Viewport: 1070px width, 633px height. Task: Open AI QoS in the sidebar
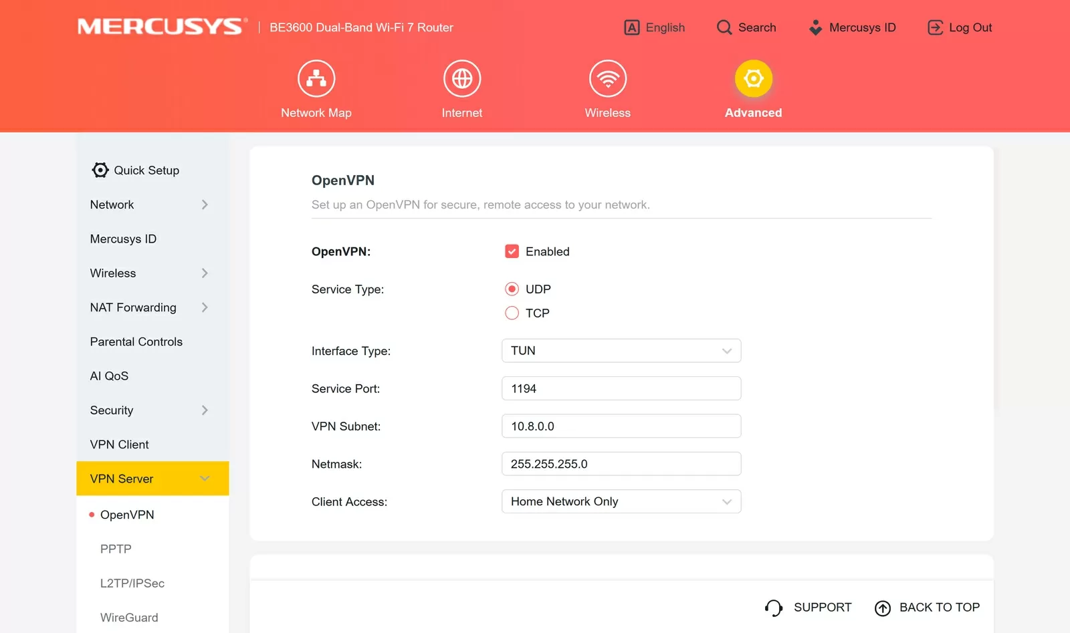[x=152, y=376]
